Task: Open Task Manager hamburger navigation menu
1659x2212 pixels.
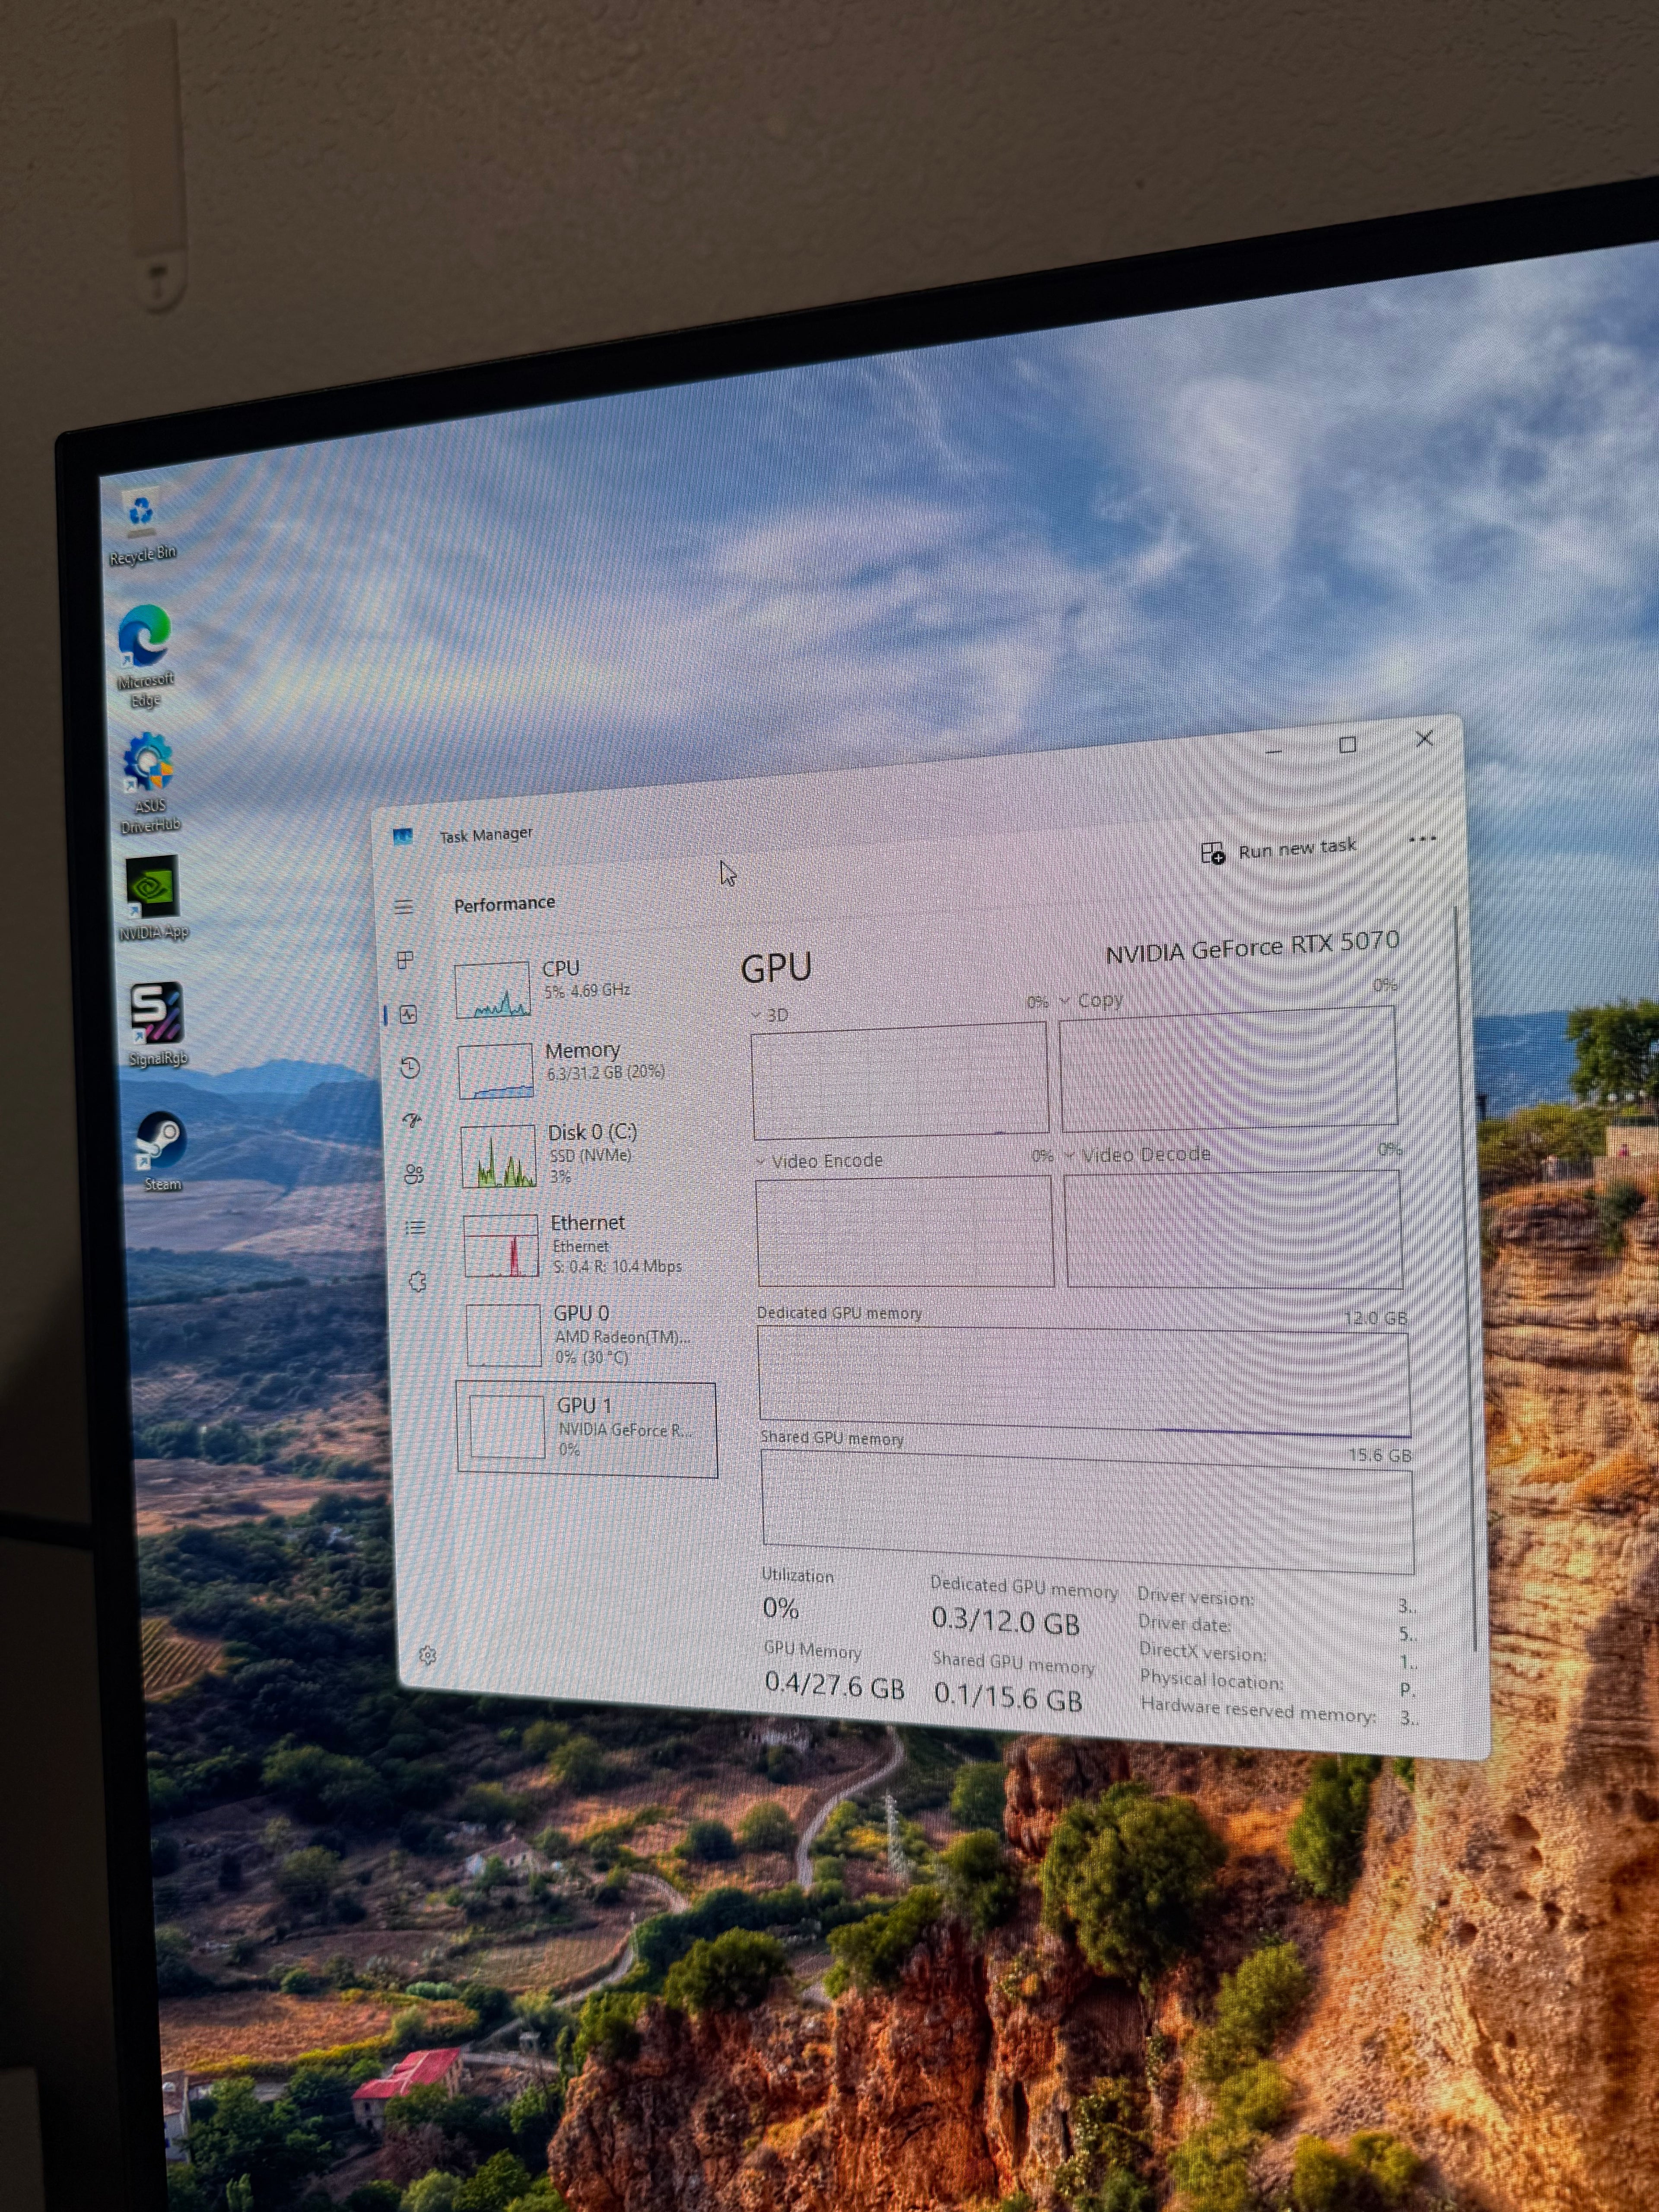Action: tap(403, 907)
